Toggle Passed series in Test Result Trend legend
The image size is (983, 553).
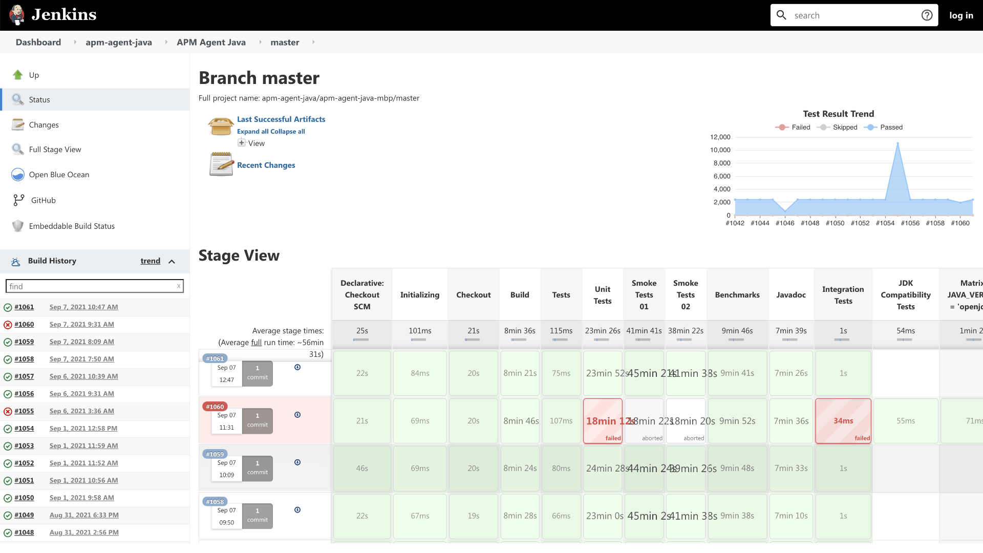click(883, 127)
